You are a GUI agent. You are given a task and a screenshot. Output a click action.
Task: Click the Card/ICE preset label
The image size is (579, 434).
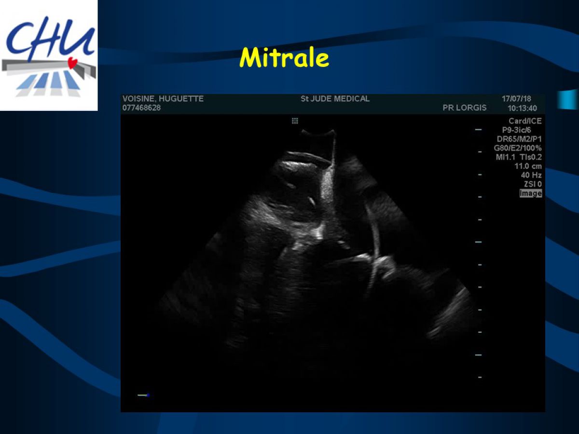(x=525, y=121)
